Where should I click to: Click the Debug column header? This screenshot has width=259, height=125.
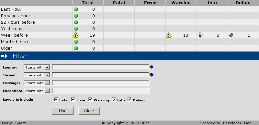coord(243,3)
